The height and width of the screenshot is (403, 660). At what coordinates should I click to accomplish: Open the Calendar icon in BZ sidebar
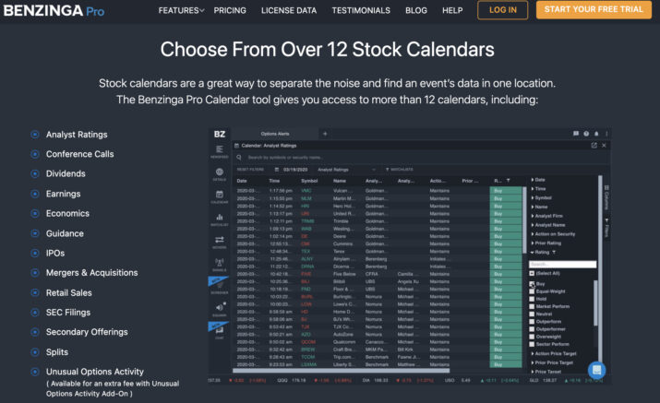pos(220,196)
